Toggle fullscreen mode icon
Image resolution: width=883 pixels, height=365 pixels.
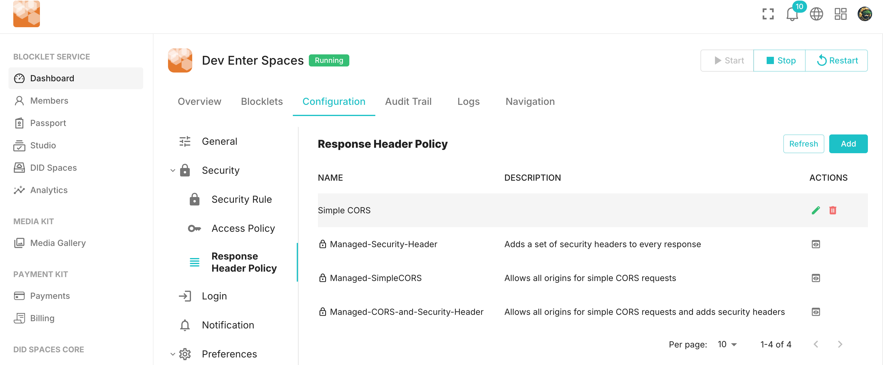click(768, 14)
